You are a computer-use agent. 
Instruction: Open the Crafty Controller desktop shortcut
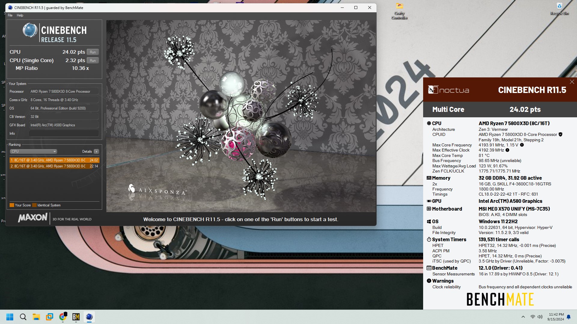point(399,11)
